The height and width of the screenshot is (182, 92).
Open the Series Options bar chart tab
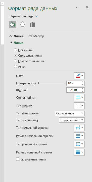click(32, 25)
